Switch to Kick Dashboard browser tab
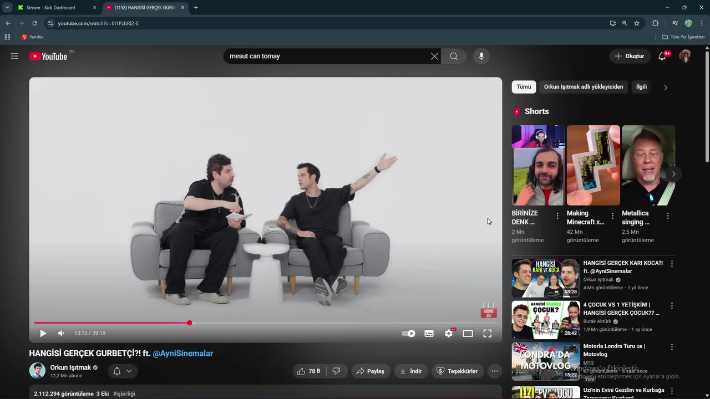Image resolution: width=710 pixels, height=399 pixels. [x=57, y=8]
